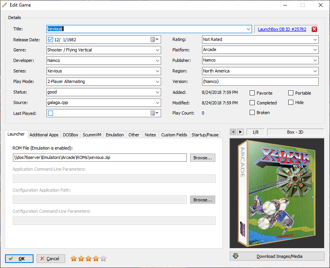Open the Status dropdown
Image resolution: width=330 pixels, height=268 pixels.
click(158, 92)
